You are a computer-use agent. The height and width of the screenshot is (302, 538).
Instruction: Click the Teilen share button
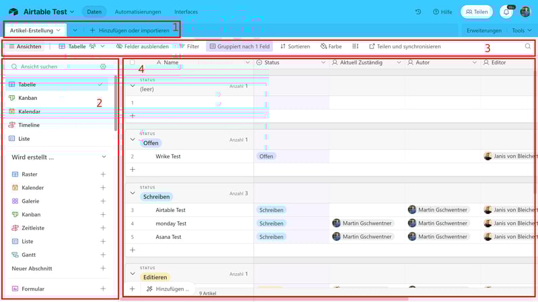tap(477, 11)
